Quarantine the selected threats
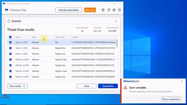The height and width of the screenshot is (105, 187). (x=108, y=86)
